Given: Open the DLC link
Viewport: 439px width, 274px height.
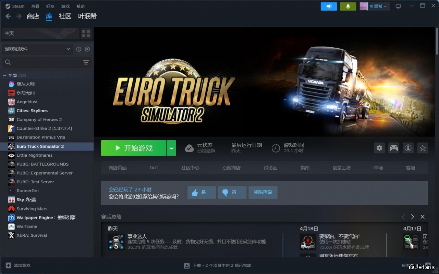Looking at the screenshot, I should [154, 168].
